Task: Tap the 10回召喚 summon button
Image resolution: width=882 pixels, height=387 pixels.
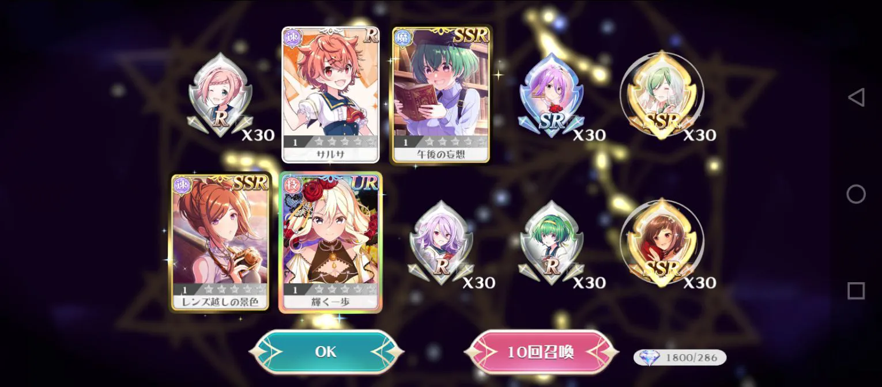Action: (541, 351)
